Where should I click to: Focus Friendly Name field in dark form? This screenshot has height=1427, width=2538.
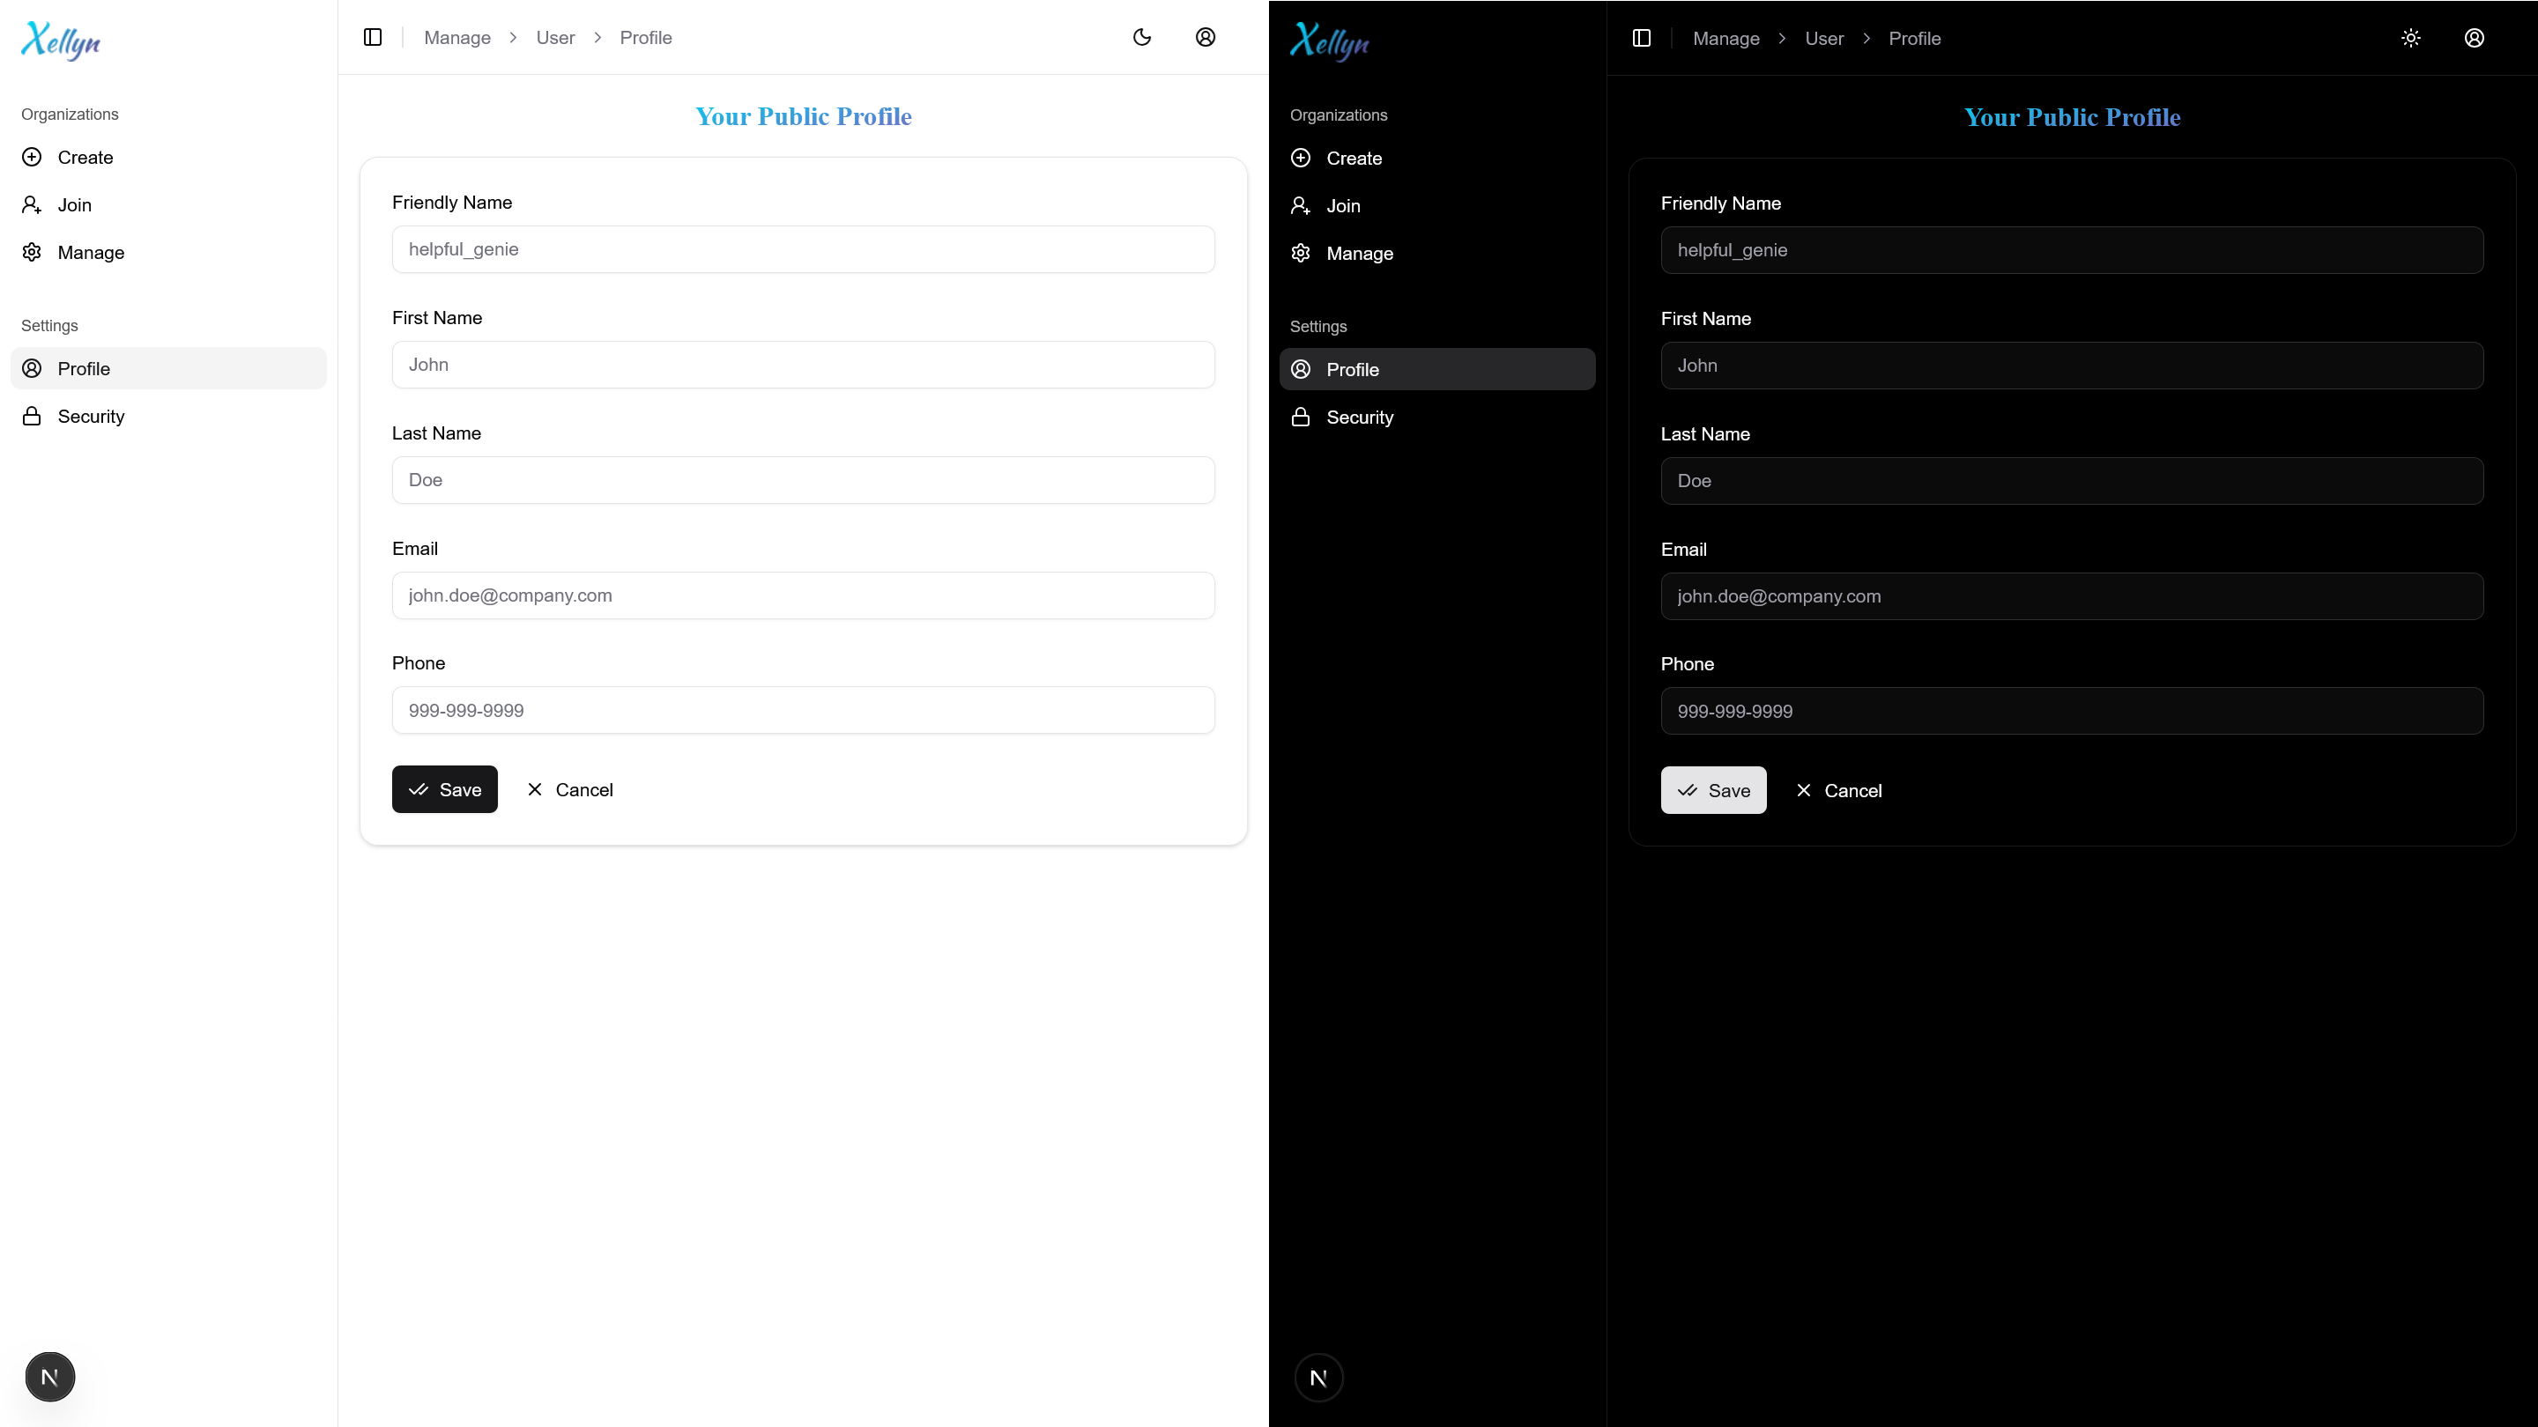point(2073,250)
